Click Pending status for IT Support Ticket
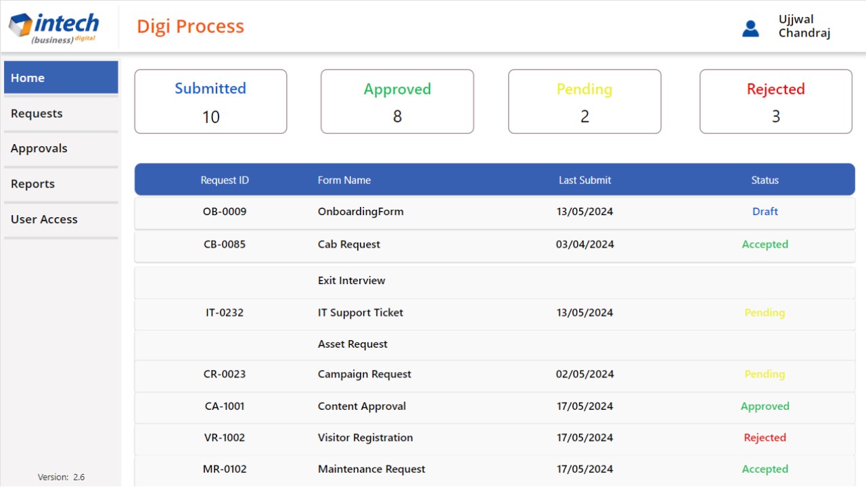Screen dimensions: 866x487 (x=765, y=313)
